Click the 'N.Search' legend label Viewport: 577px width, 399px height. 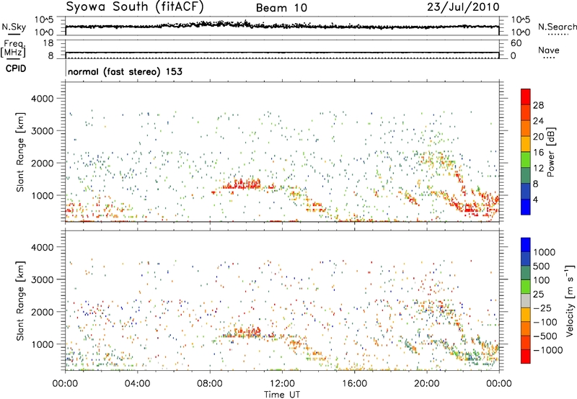point(557,27)
